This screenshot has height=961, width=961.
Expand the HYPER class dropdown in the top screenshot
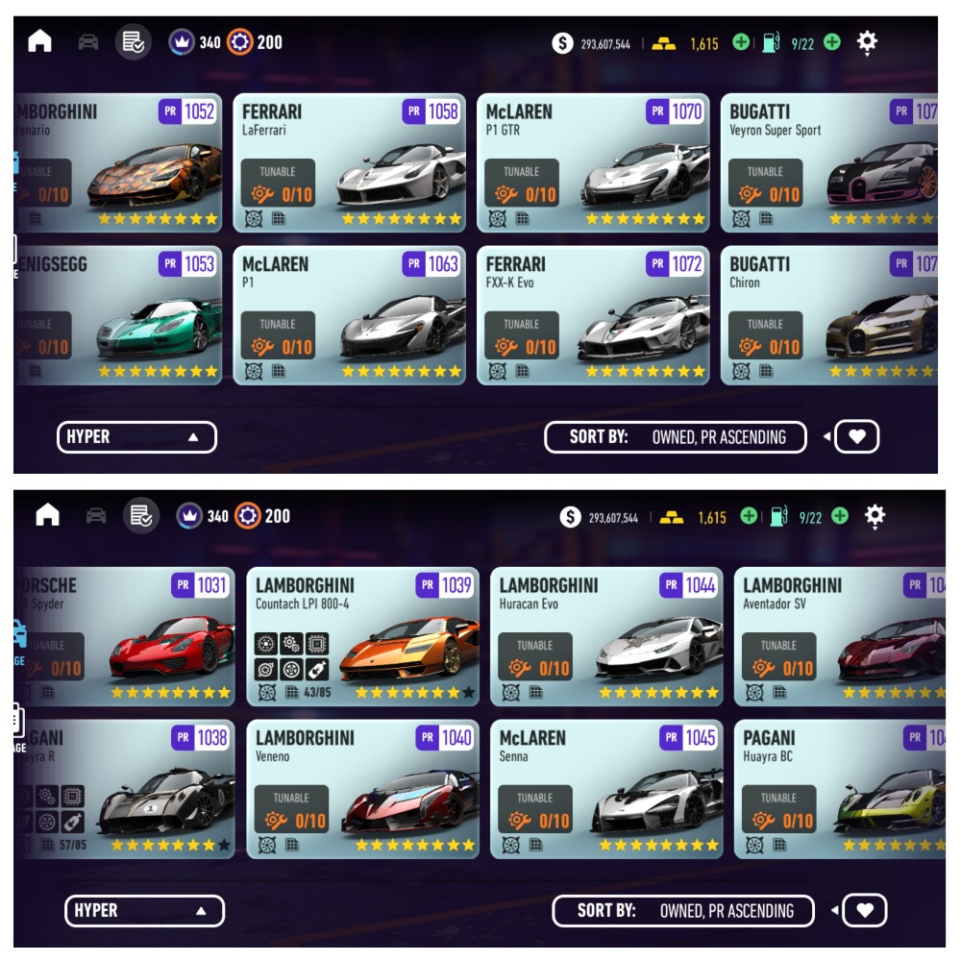pyautogui.click(x=136, y=437)
